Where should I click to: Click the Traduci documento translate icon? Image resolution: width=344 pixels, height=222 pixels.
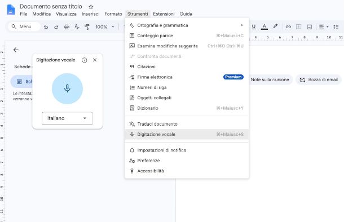coord(132,124)
